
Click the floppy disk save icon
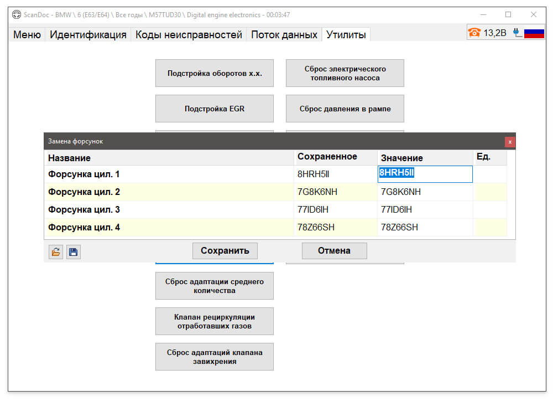coord(74,251)
